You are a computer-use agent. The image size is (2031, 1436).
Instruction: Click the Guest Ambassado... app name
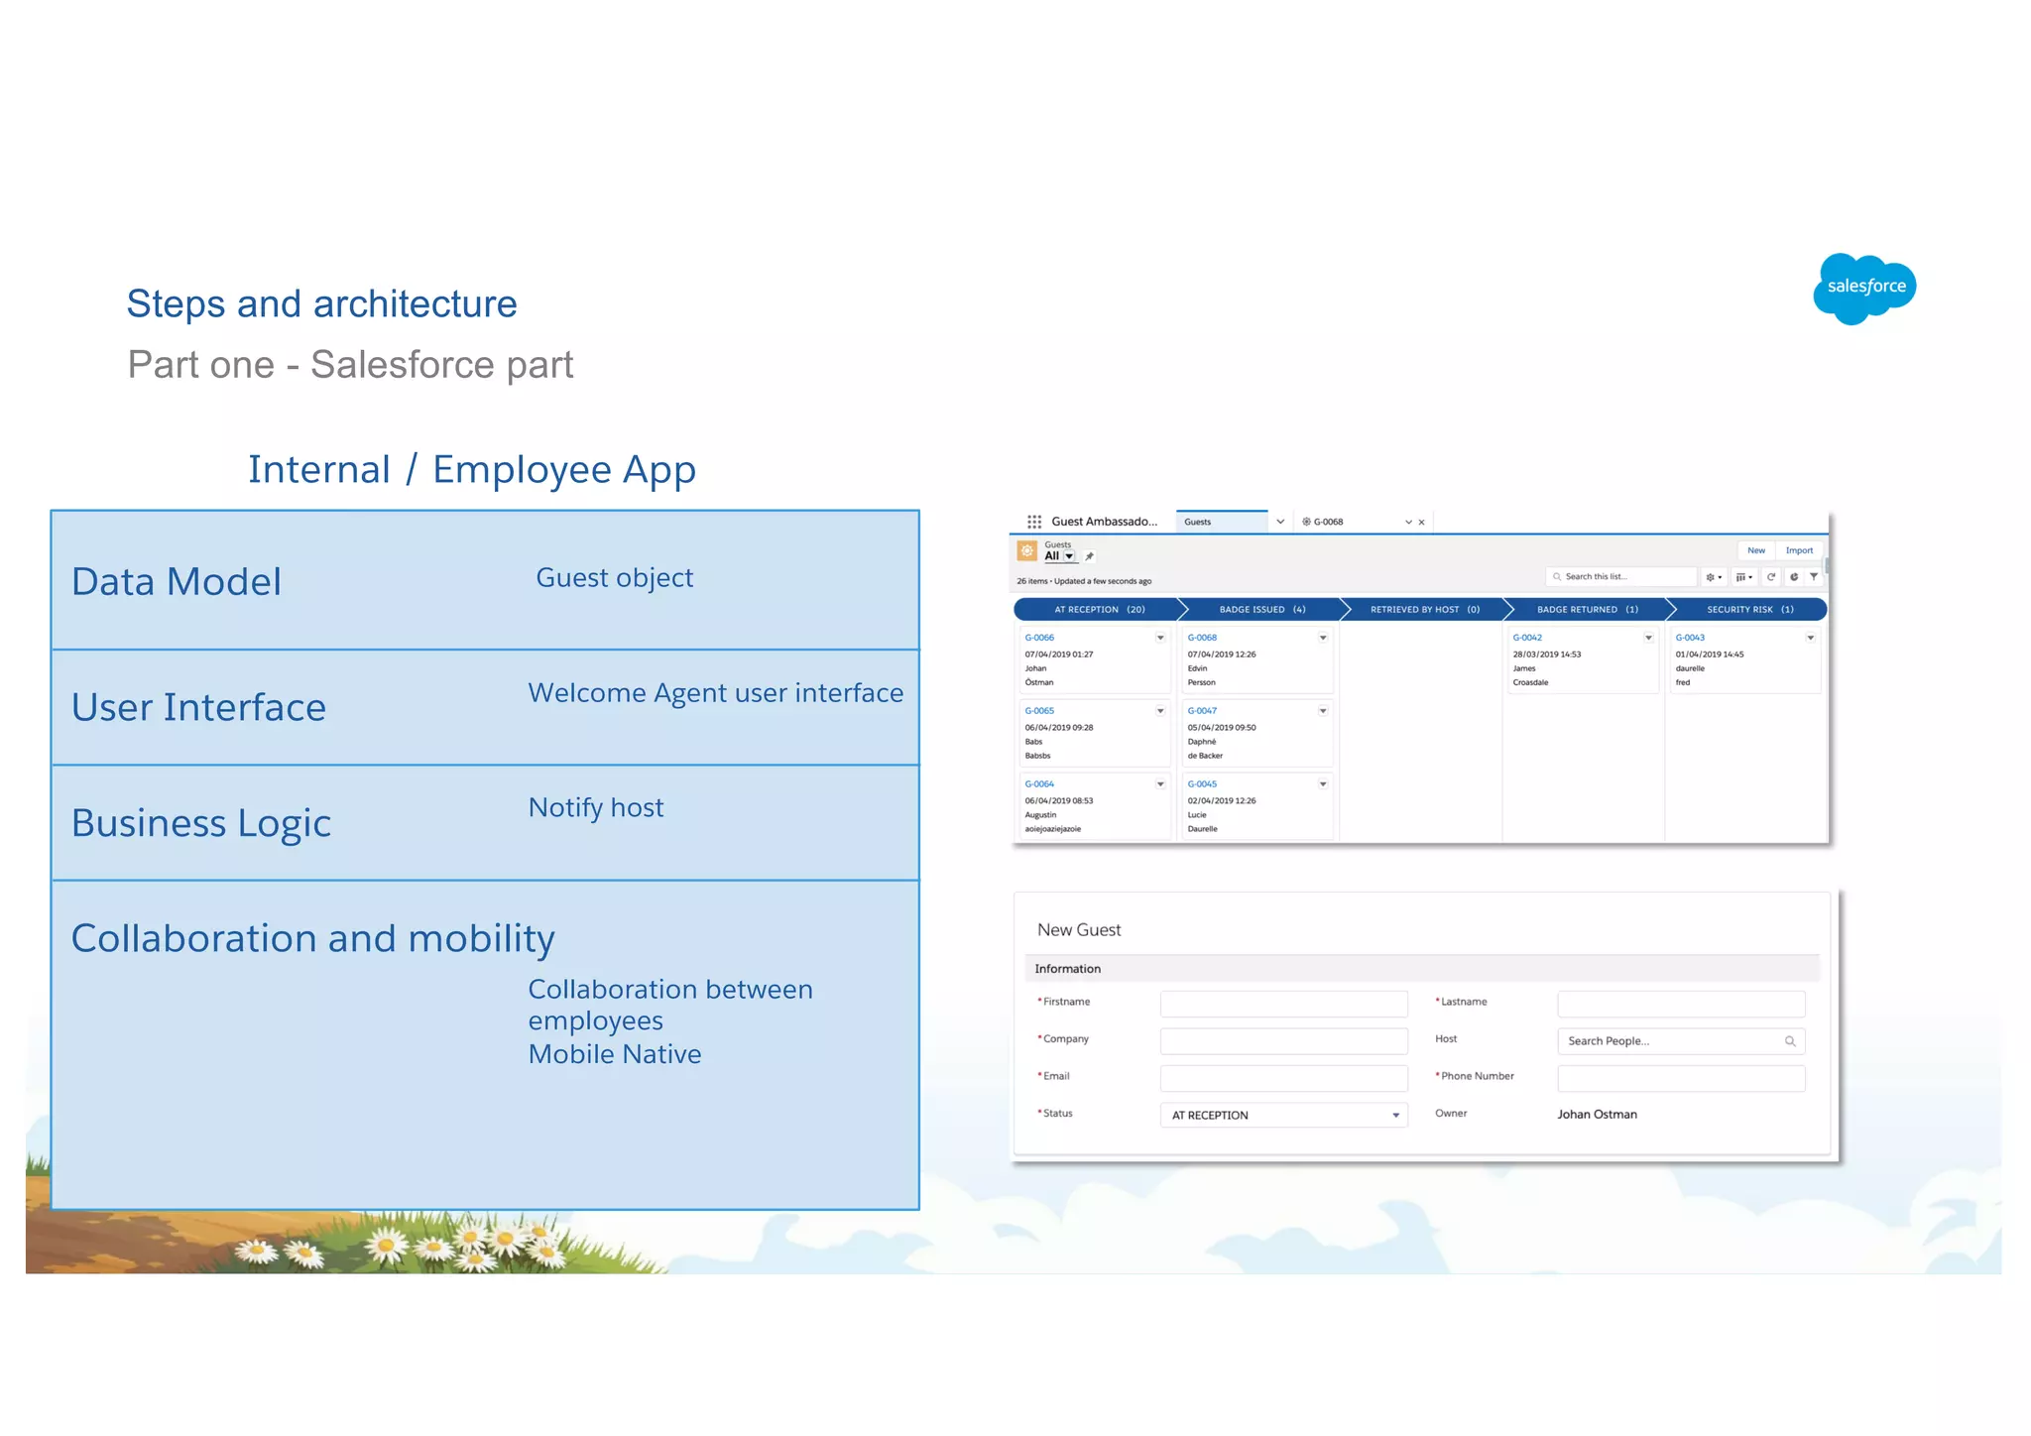coord(1104,522)
